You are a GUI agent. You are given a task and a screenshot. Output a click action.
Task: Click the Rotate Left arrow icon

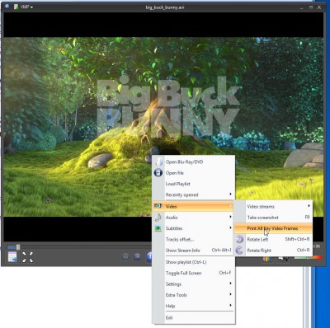tap(240, 239)
